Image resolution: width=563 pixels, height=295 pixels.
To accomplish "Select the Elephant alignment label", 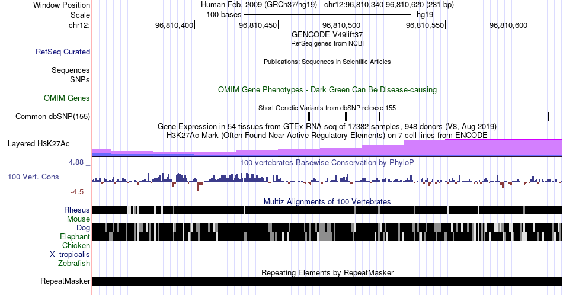I will click(75, 237).
